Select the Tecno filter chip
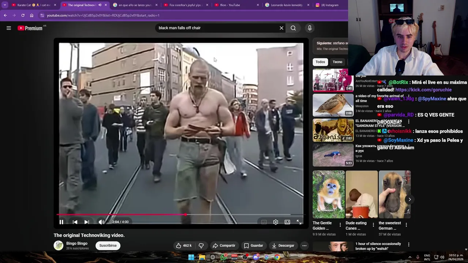 337,62
